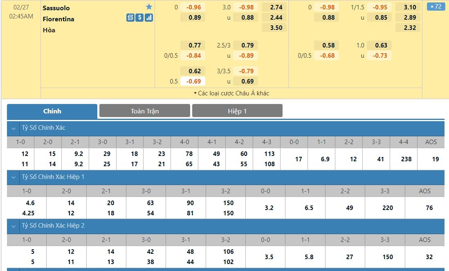This screenshot has width=449, height=271.
Task: Add match to favorites with star icon
Action: (x=149, y=7)
